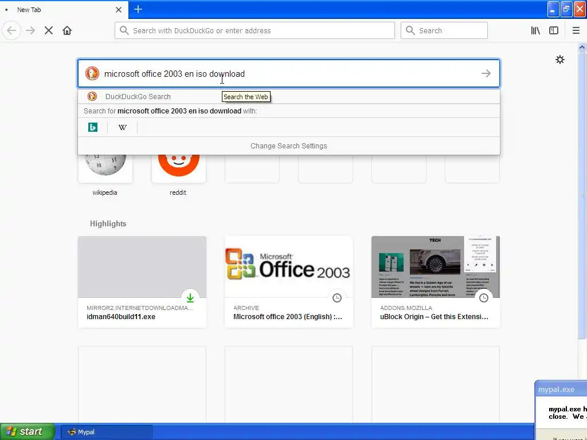
Task: Focus the toolbar Search field
Action: [444, 30]
